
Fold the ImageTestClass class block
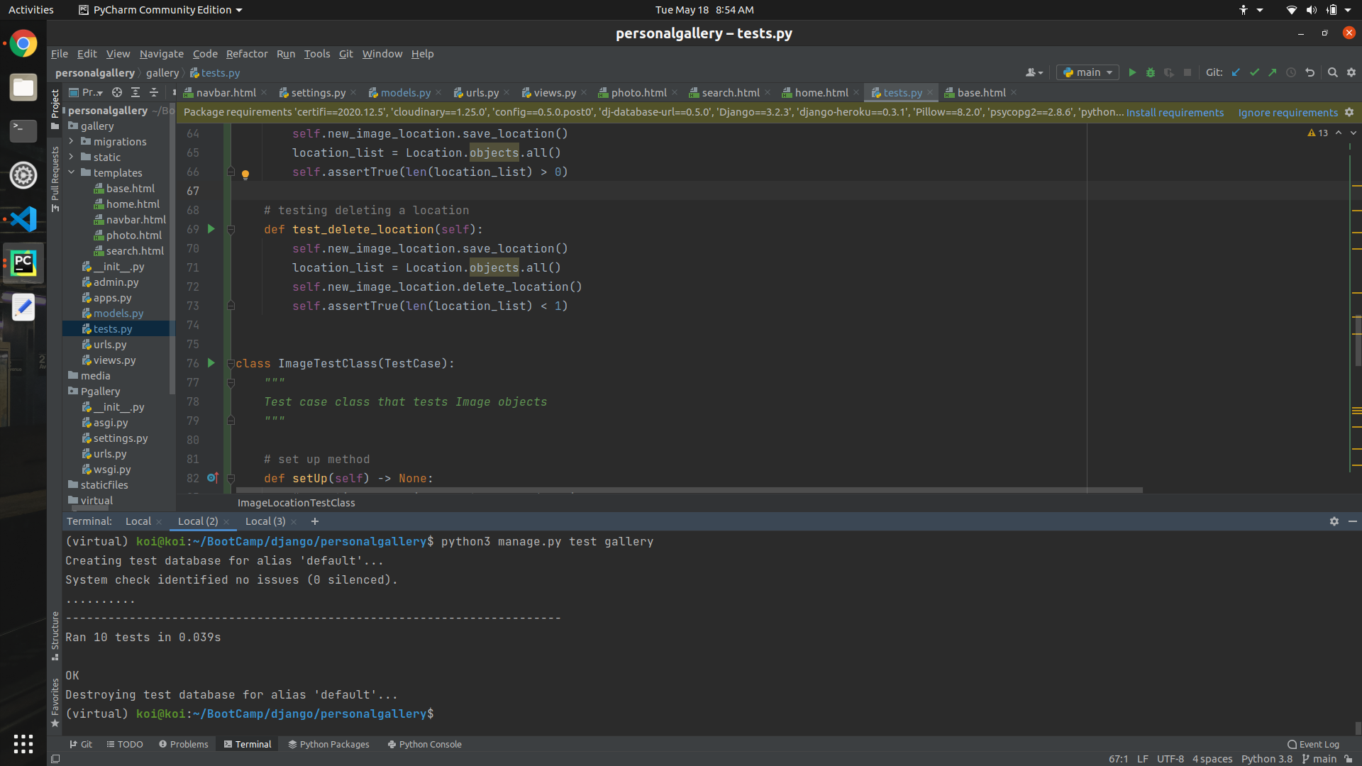point(231,364)
